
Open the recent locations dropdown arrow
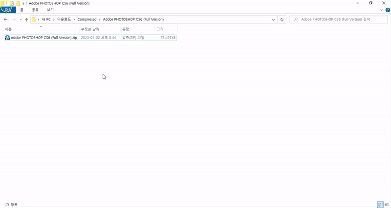click(21, 20)
